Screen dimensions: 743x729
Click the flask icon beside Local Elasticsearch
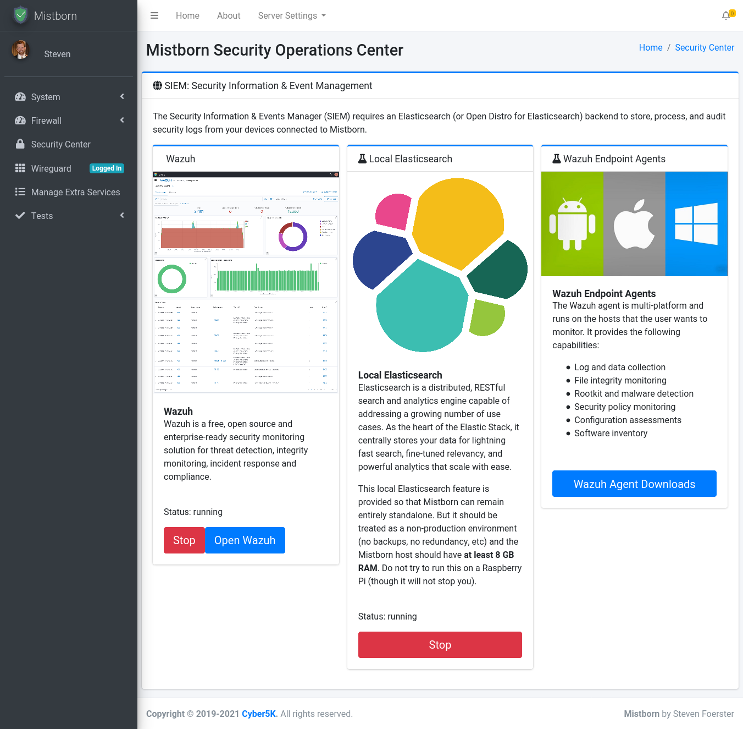point(362,159)
